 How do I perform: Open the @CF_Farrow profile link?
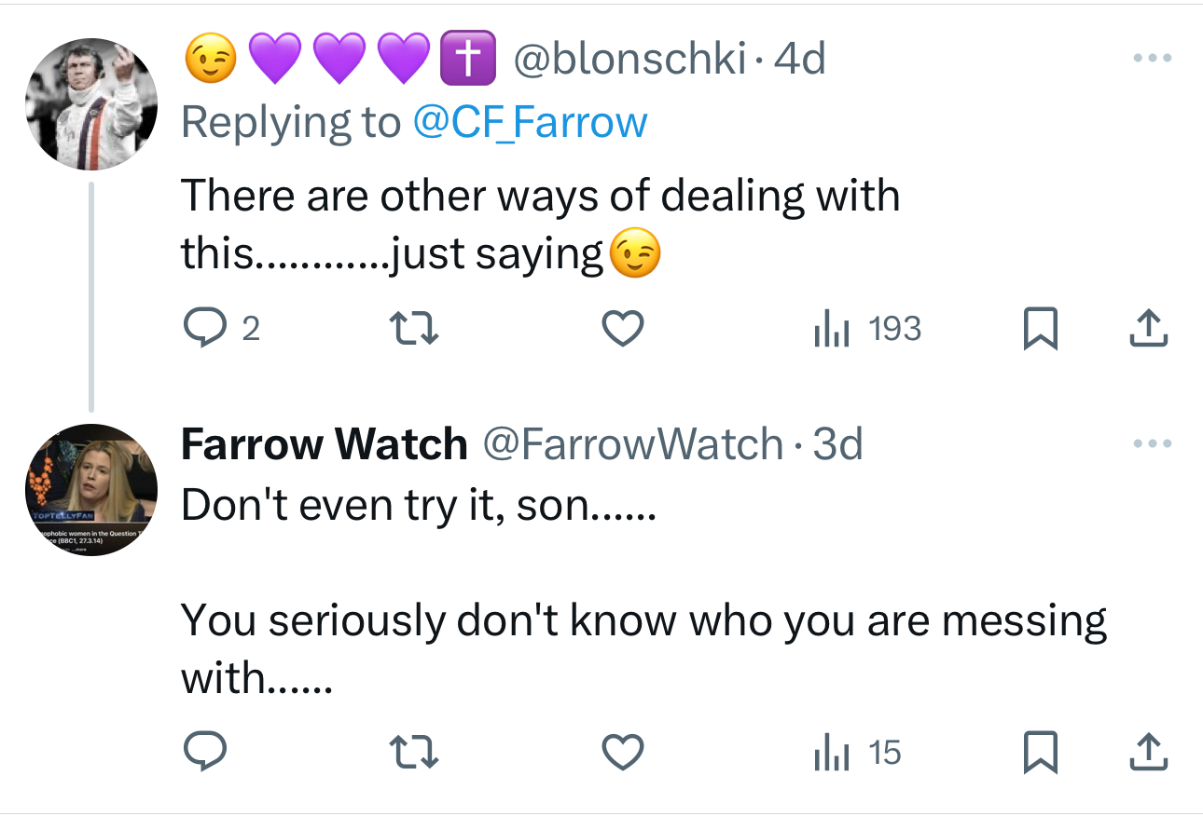[x=530, y=122]
